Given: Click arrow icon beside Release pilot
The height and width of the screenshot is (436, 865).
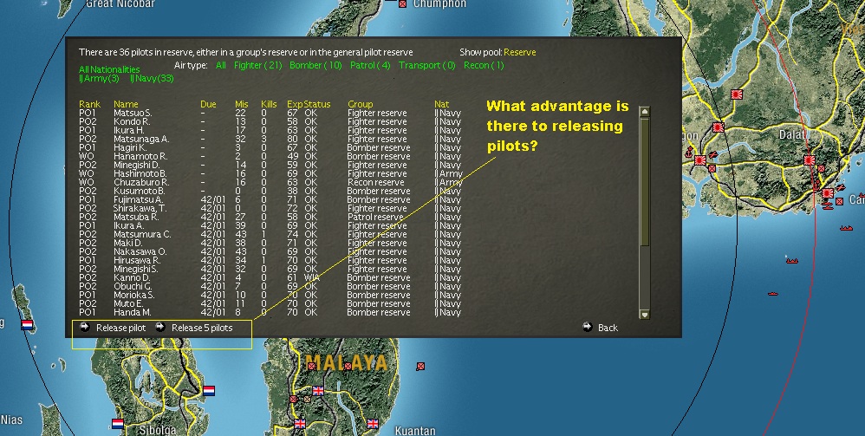Looking at the screenshot, I should pos(84,328).
